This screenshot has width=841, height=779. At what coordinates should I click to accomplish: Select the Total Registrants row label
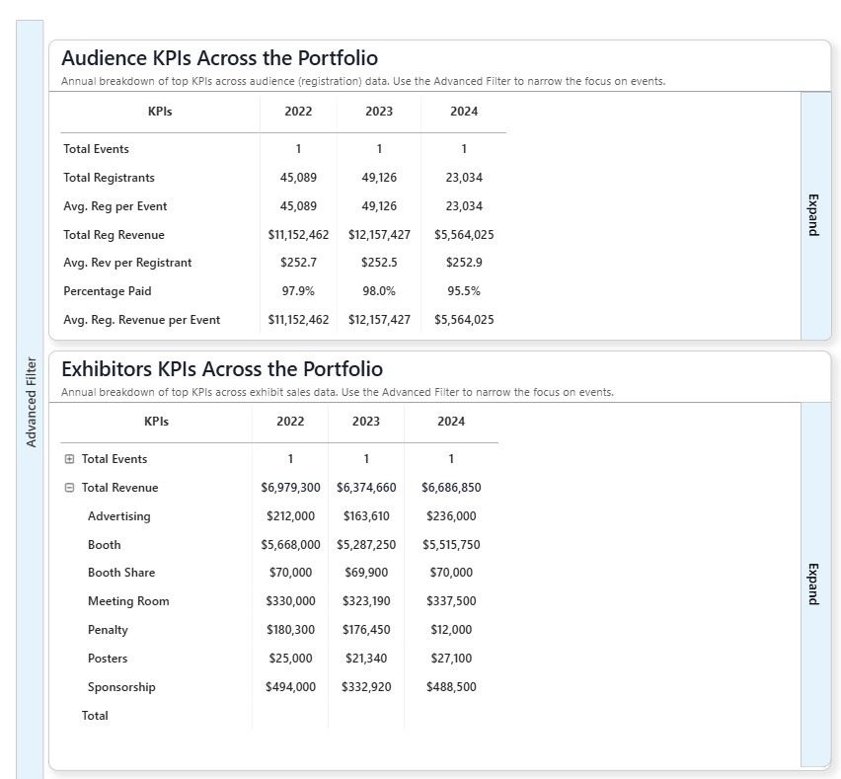(109, 178)
